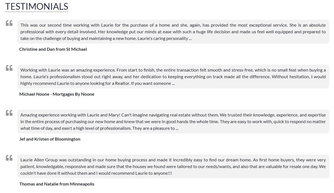Viewport: 334px width, 193px height.
Task: Click author name Thomas and Natalie from Minneapolis
Action: [57, 184]
